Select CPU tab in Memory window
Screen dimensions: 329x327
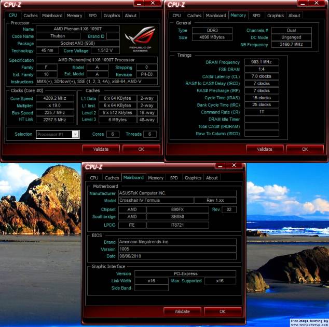point(176,16)
